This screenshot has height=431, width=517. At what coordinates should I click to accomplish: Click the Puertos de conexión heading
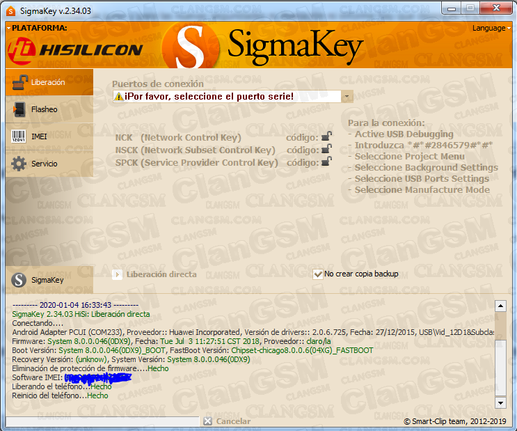158,84
